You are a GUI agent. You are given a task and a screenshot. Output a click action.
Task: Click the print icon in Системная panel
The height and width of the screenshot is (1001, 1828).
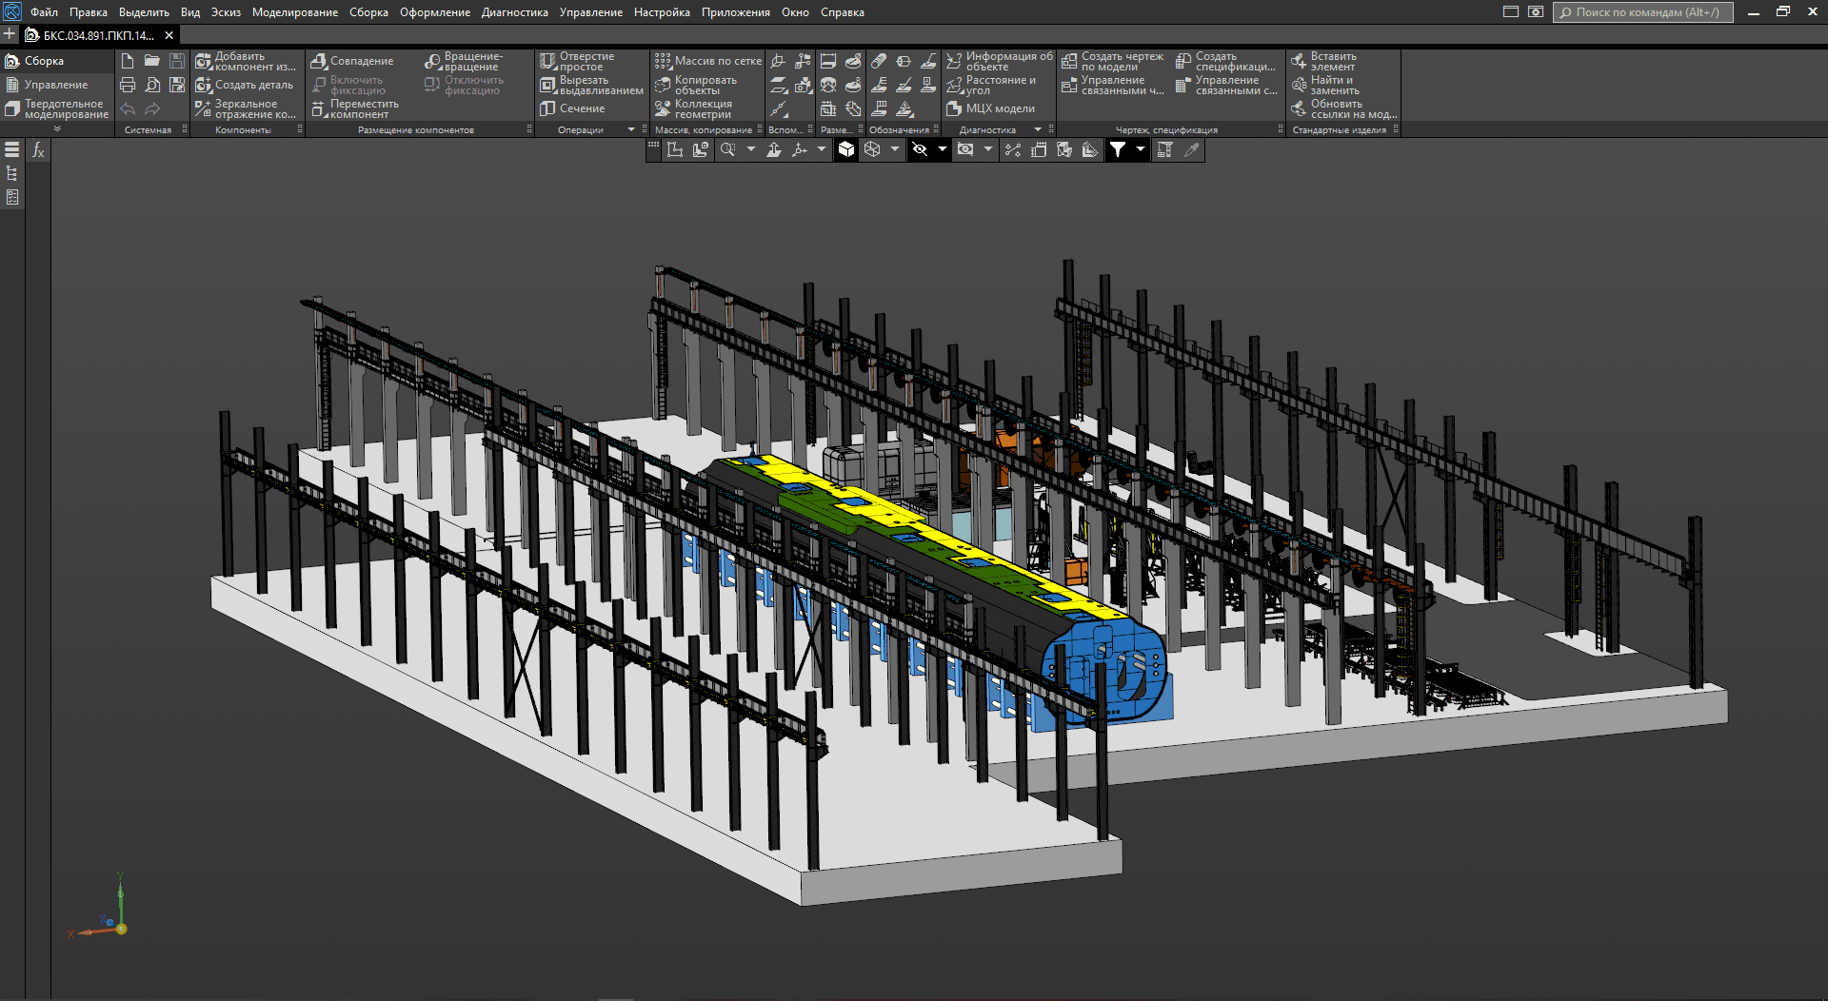128,85
